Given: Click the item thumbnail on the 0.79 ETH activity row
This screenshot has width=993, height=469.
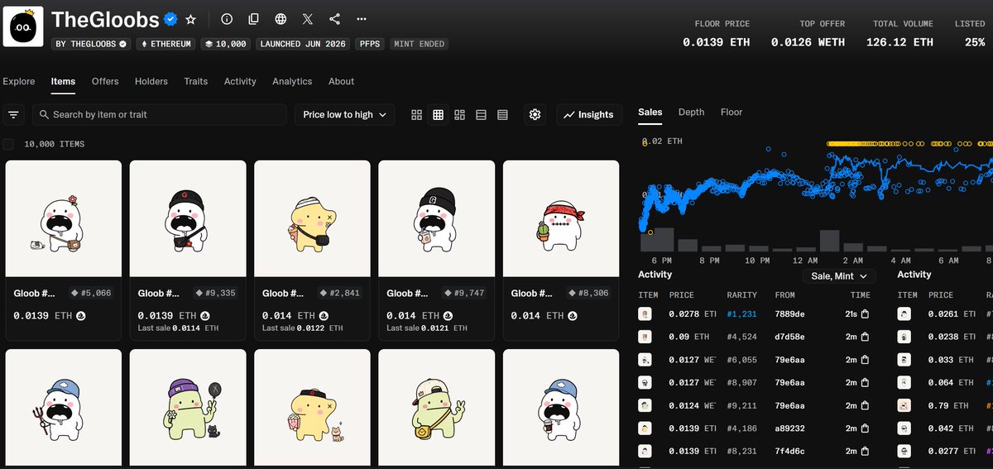Looking at the screenshot, I should point(905,406).
